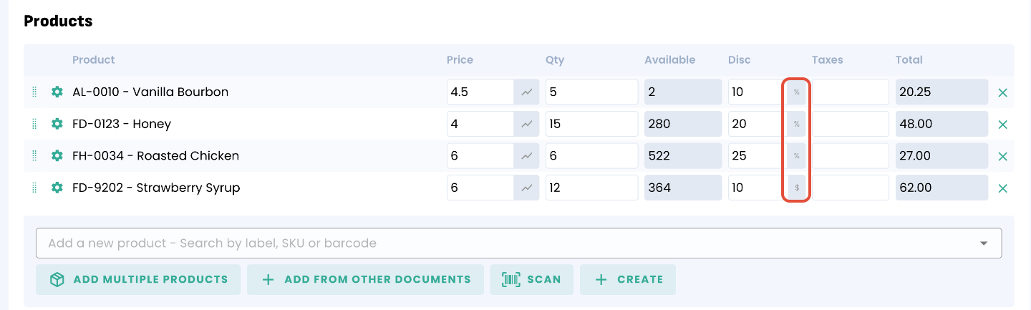Open the add new product search dropdown
Screen dimensions: 1031x310
(518, 243)
